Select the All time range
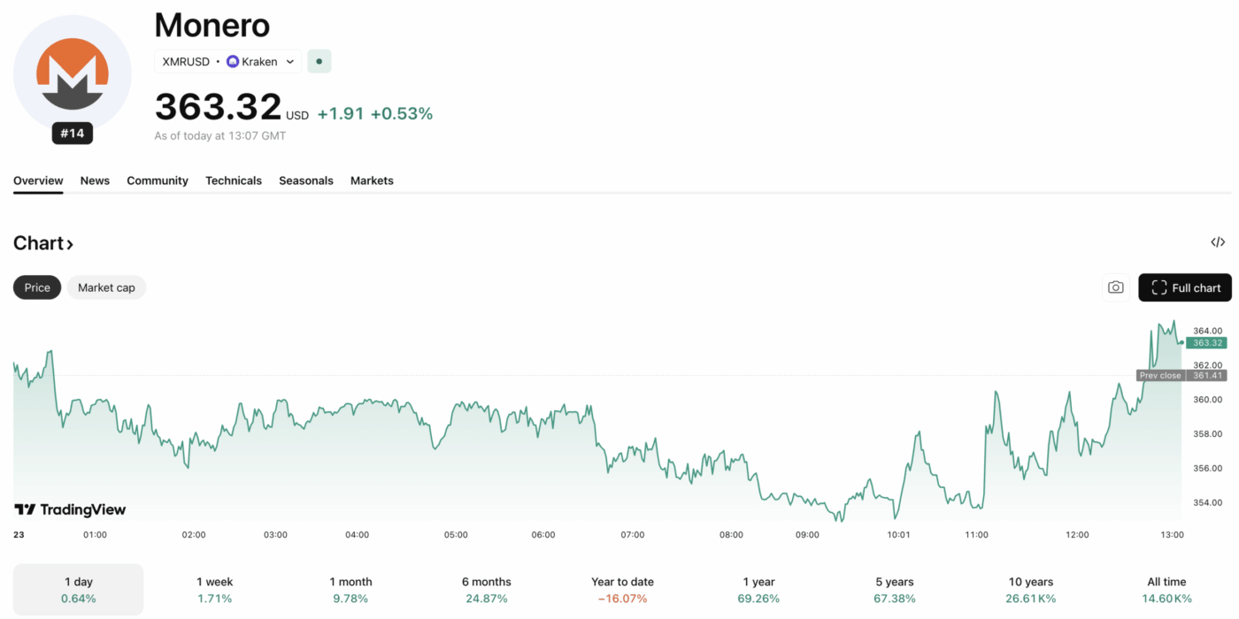 1167,590
